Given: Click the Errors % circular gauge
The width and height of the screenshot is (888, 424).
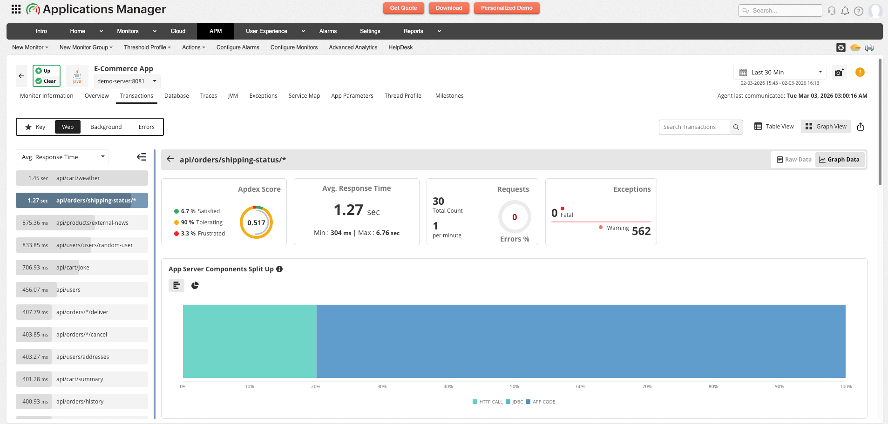Looking at the screenshot, I should click(x=515, y=217).
